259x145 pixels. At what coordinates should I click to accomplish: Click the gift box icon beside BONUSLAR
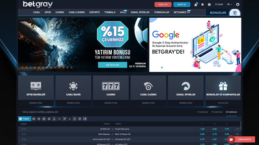tap(235, 13)
